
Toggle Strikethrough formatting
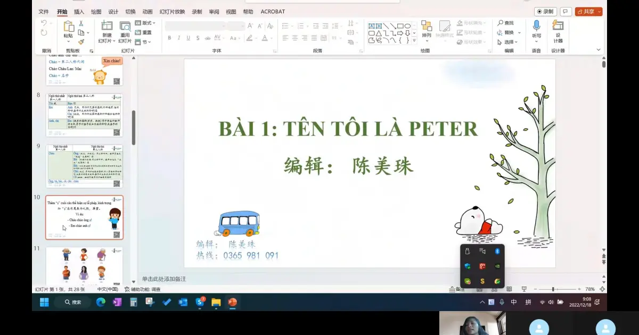[208, 38]
